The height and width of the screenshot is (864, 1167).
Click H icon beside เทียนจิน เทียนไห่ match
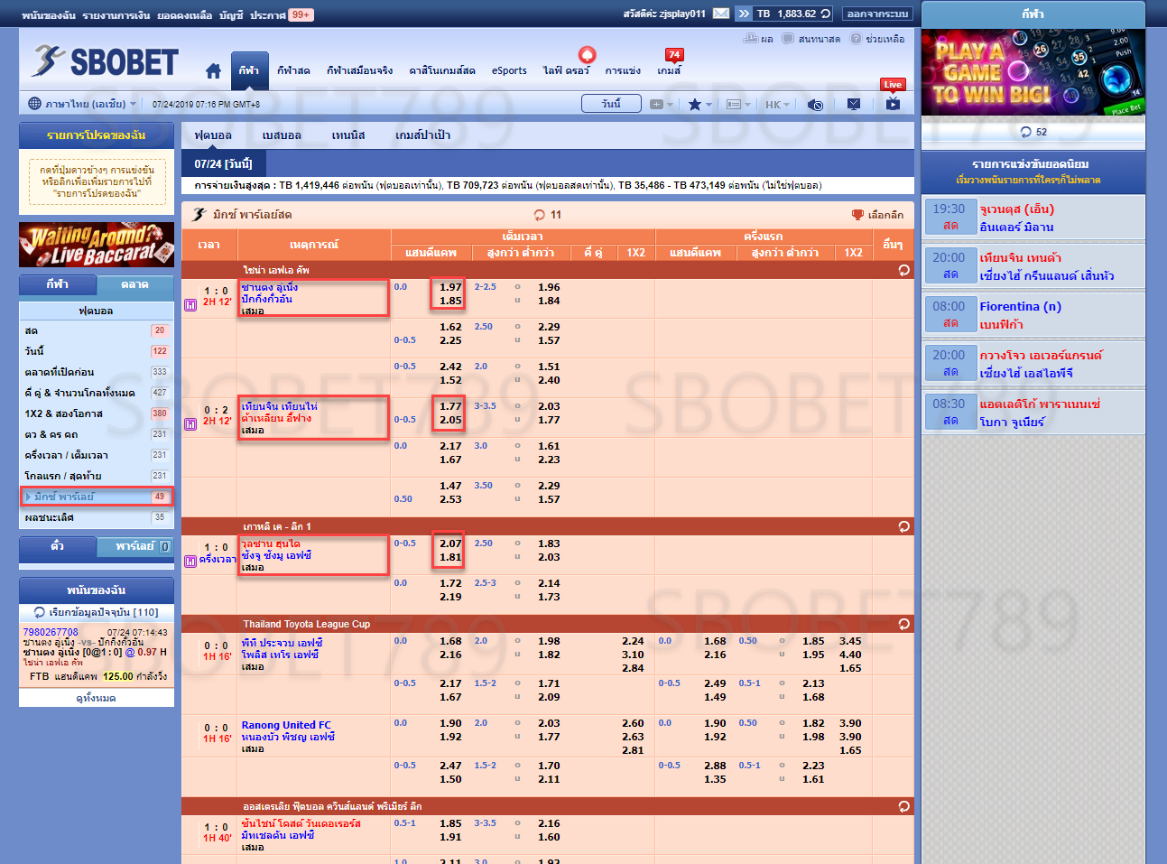[x=190, y=424]
